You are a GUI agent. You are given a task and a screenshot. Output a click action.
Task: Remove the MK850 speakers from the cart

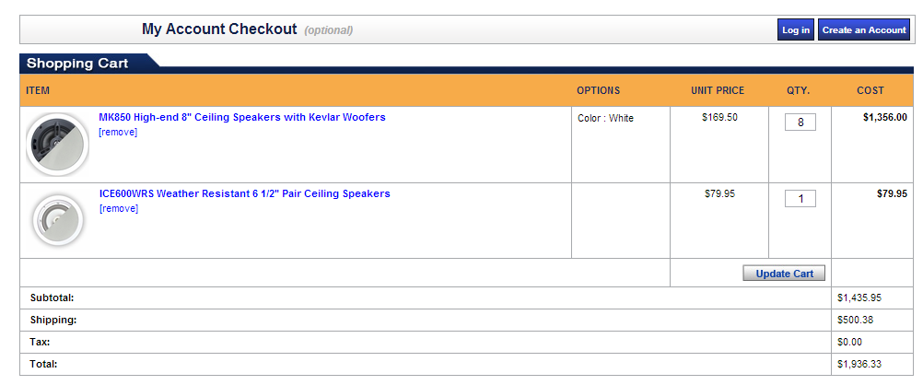[x=118, y=132]
